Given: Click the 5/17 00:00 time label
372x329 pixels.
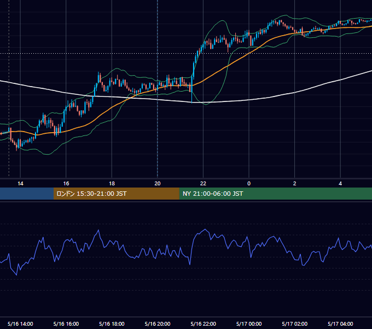Looking at the screenshot, I should [249, 324].
